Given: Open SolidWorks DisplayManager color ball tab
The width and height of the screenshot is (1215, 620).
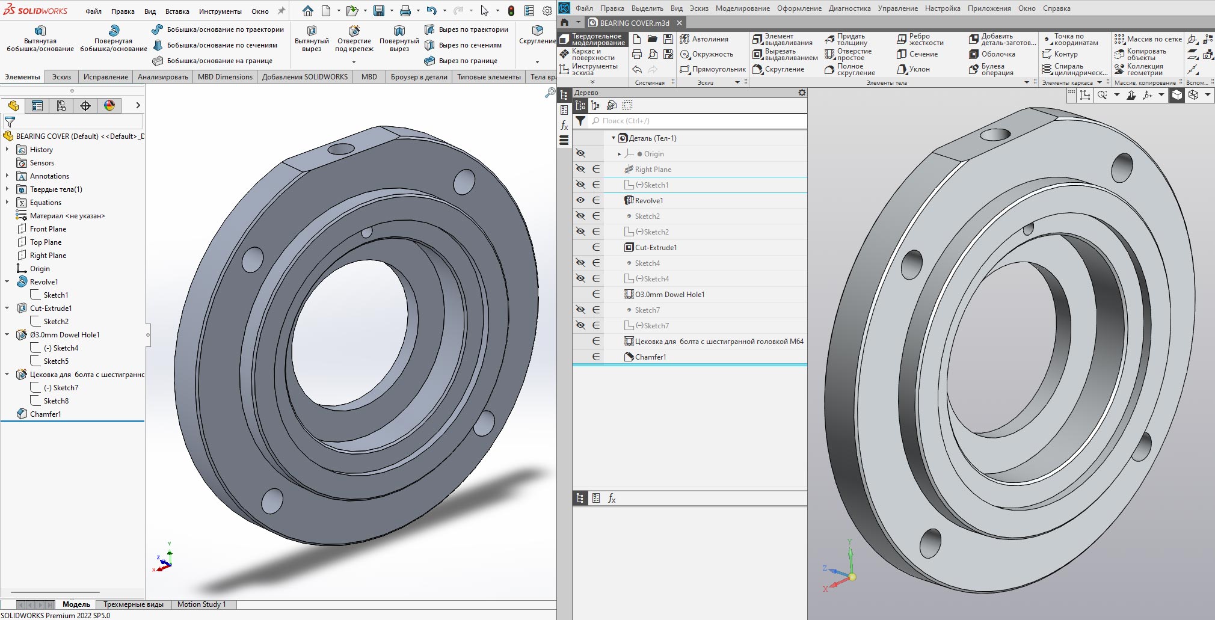Looking at the screenshot, I should pyautogui.click(x=109, y=106).
